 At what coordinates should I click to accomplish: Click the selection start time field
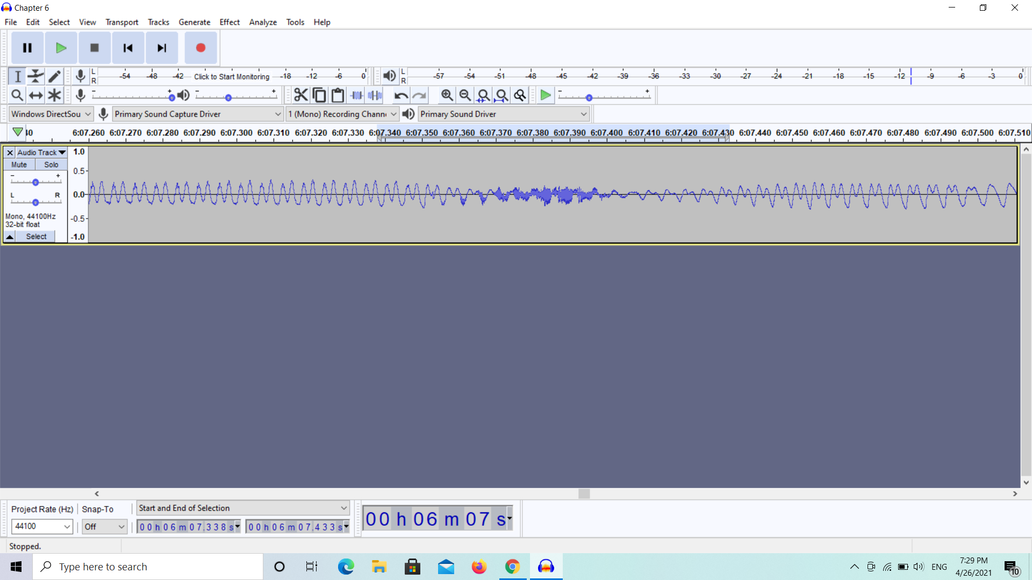tap(189, 527)
